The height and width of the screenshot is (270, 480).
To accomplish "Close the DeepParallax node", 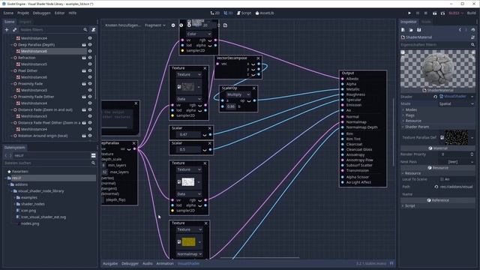I will pos(133,143).
